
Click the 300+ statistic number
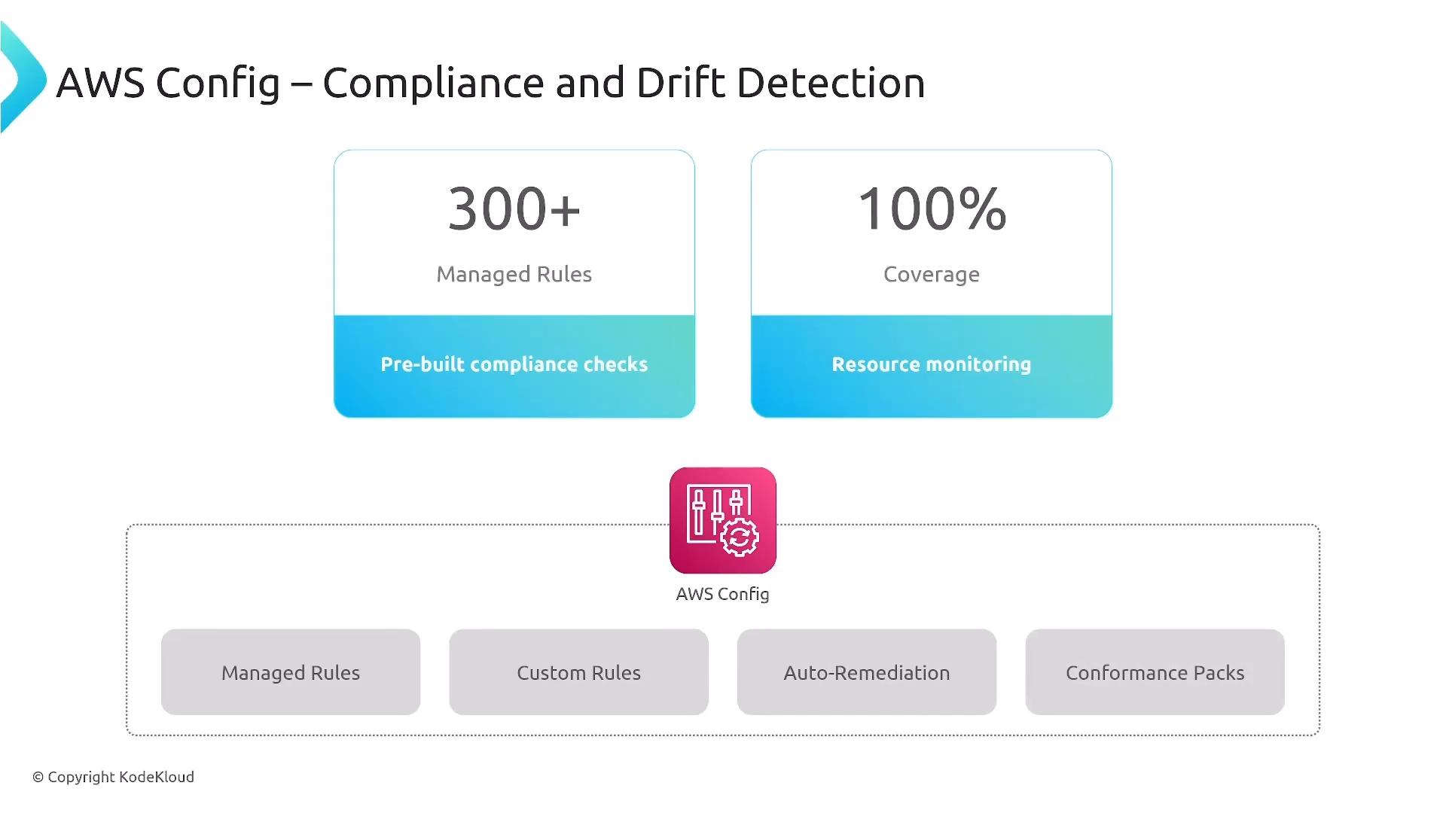pos(514,209)
